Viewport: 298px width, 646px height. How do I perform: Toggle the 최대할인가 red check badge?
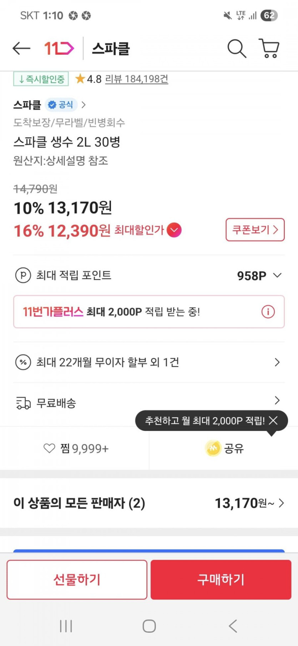coord(174,230)
